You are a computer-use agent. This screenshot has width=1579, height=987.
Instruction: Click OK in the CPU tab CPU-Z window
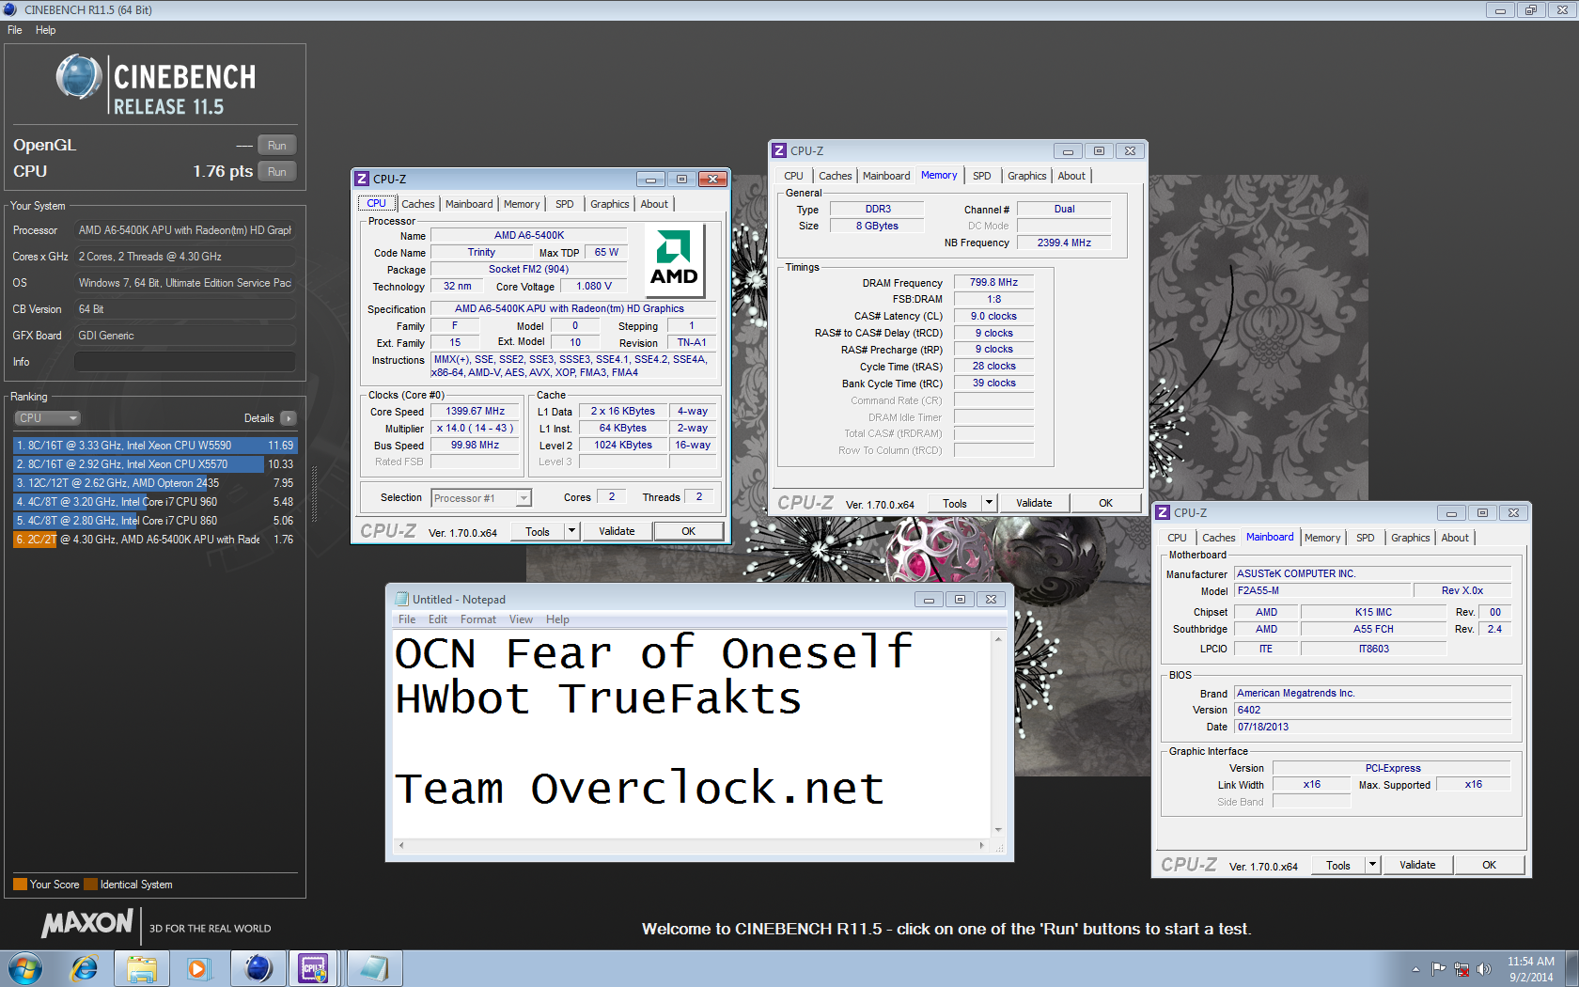(x=688, y=531)
